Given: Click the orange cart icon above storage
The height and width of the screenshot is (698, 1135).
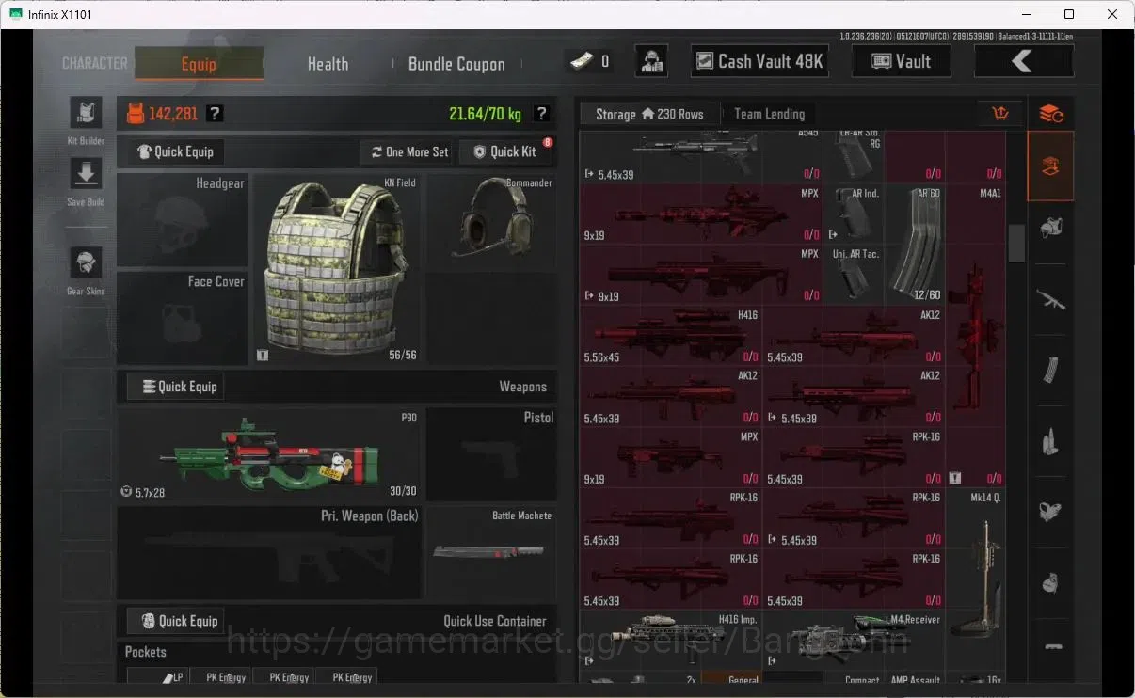Looking at the screenshot, I should (999, 114).
